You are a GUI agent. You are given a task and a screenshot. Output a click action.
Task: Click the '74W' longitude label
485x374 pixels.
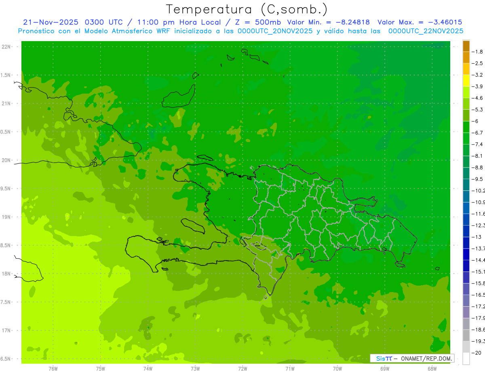point(148,369)
